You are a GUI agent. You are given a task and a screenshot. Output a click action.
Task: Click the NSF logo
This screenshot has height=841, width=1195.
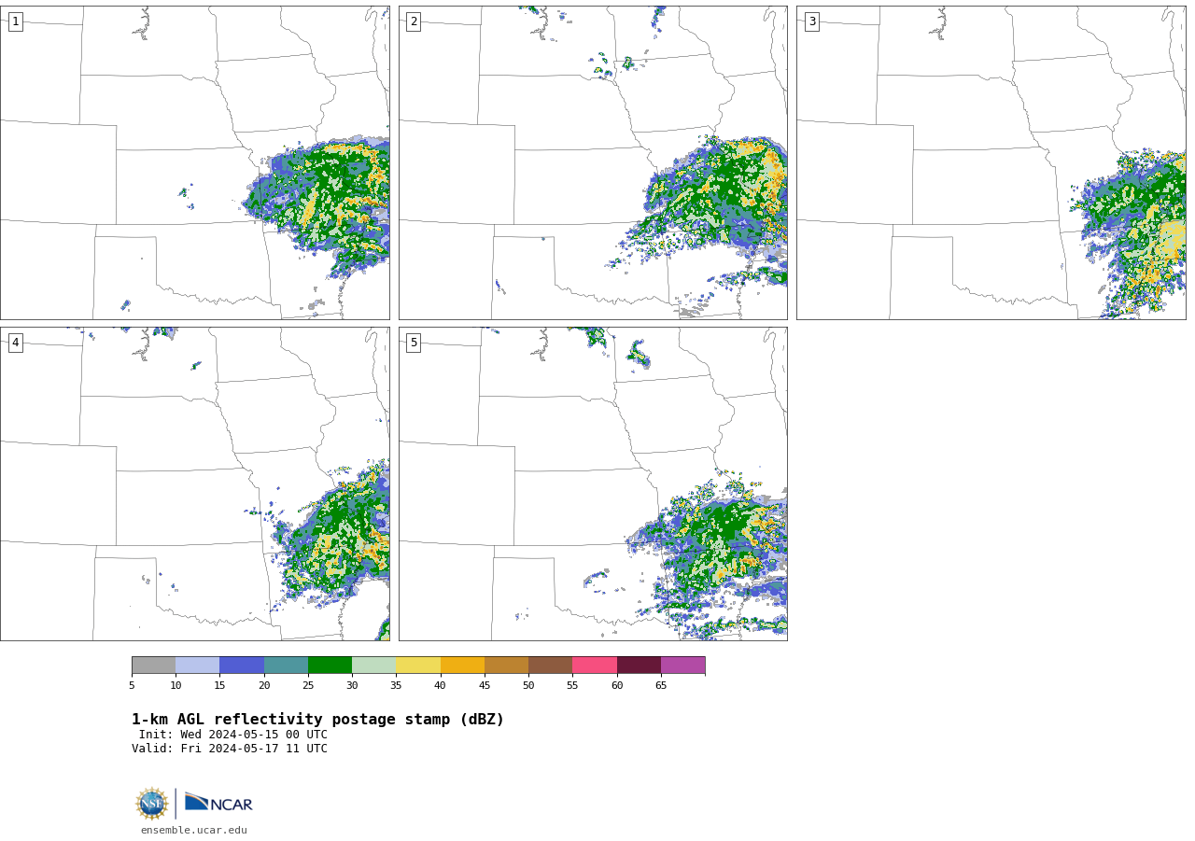[x=152, y=804]
